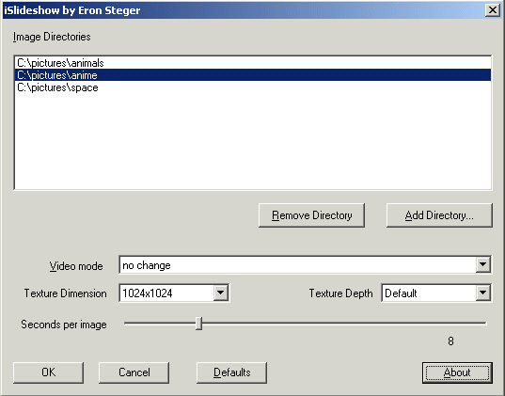Screen dimensions: 505x396
Task: Expand the Texture Depth dropdown arrow
Action: click(482, 293)
